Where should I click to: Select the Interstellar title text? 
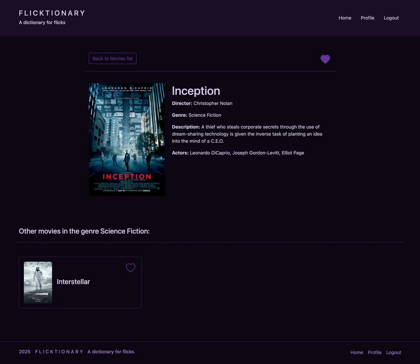pyautogui.click(x=73, y=282)
